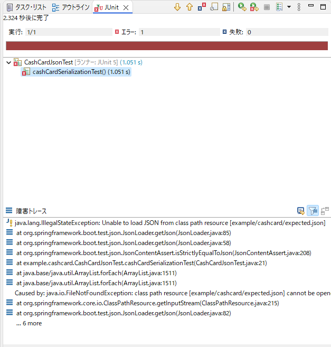The height and width of the screenshot is (347, 331).
Task: Toggle the filter stack trace button
Action: [313, 210]
